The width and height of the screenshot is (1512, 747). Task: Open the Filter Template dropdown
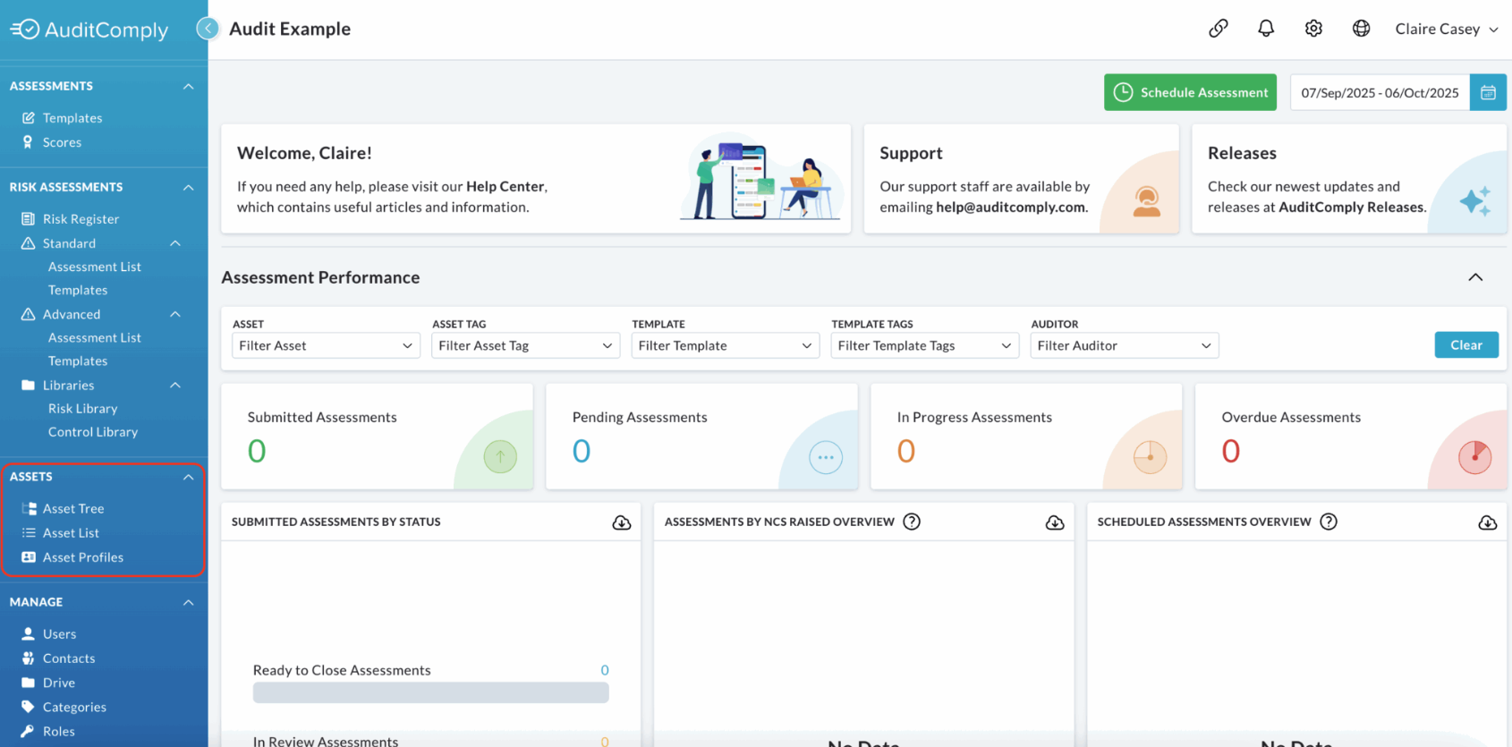pos(725,345)
